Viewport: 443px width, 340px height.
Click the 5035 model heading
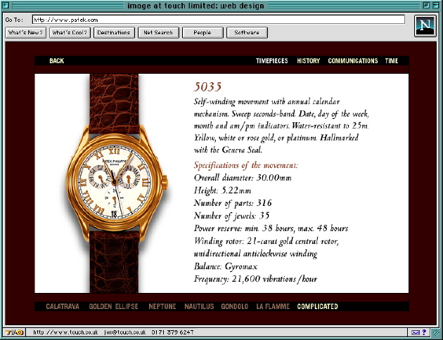(x=207, y=86)
